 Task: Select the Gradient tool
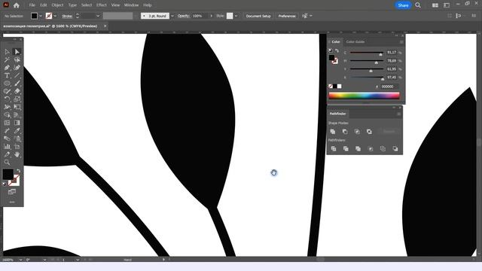(x=17, y=123)
